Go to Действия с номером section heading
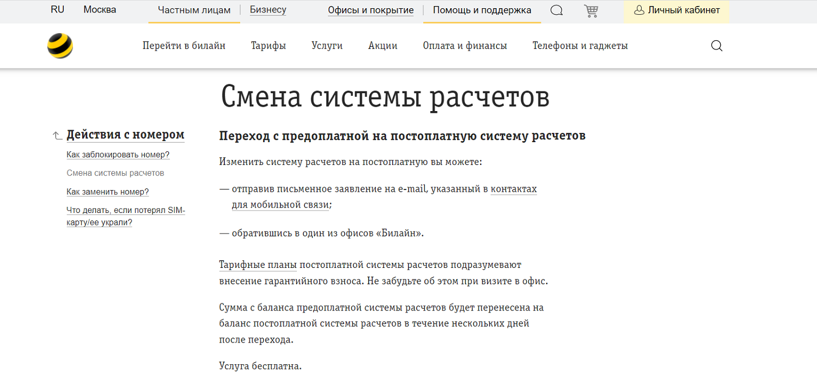 coord(125,135)
